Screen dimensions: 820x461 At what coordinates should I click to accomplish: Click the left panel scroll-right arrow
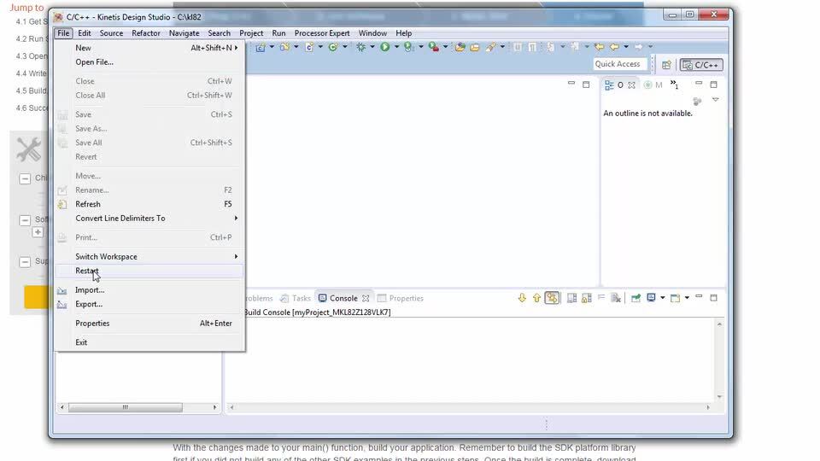[x=214, y=407]
